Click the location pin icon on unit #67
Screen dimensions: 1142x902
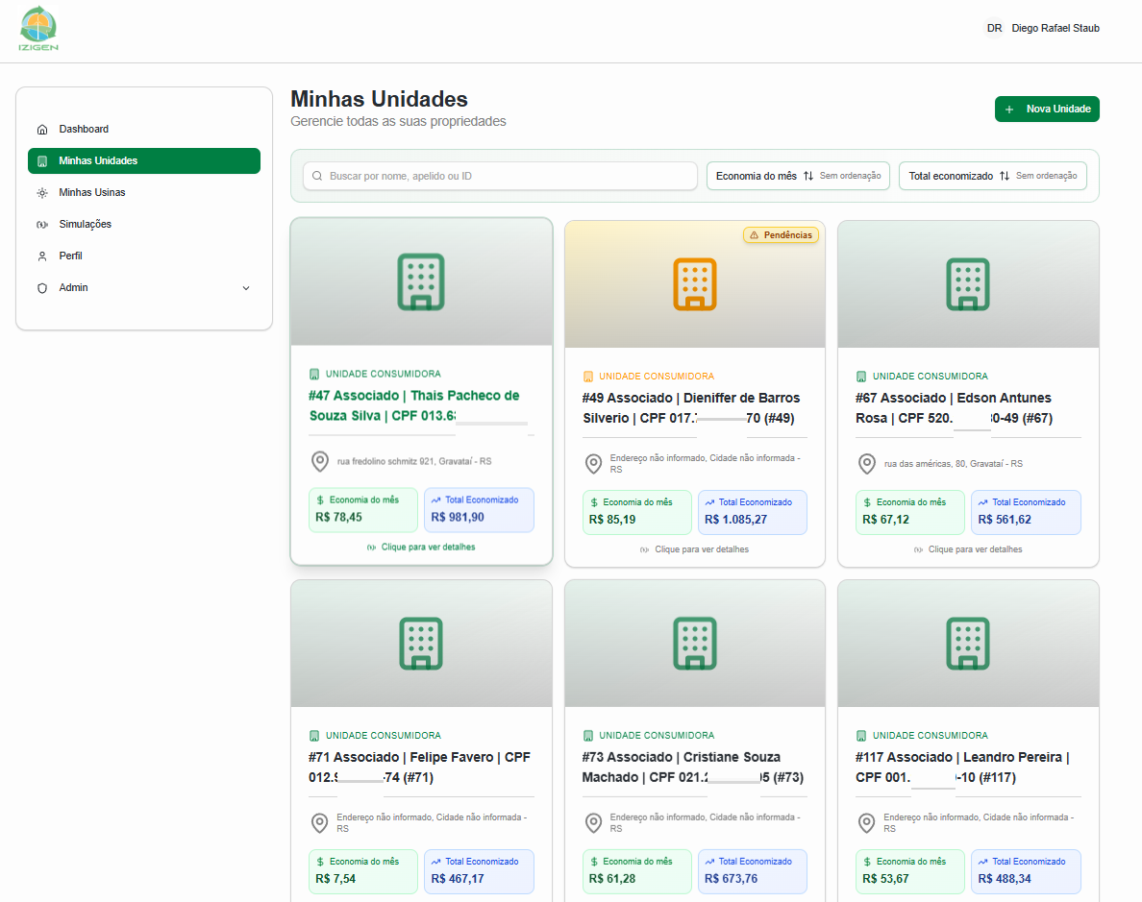(867, 463)
